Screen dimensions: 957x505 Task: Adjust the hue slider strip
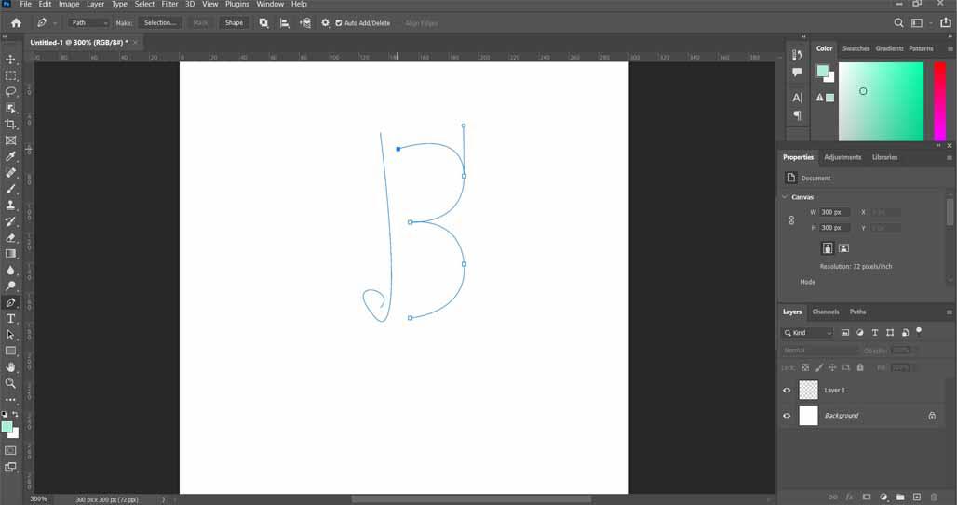point(940,101)
